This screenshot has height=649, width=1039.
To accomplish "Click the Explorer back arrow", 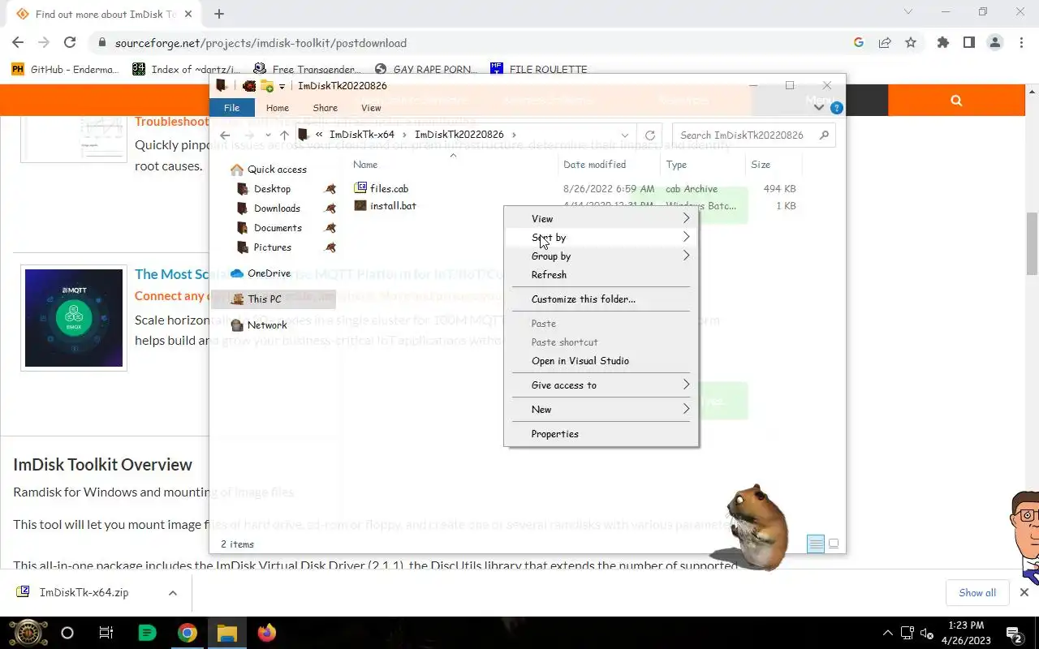I will (x=226, y=135).
